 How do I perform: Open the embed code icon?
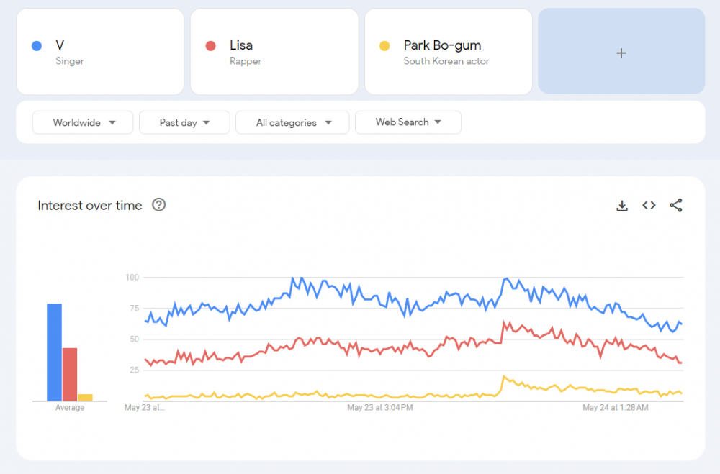point(649,206)
